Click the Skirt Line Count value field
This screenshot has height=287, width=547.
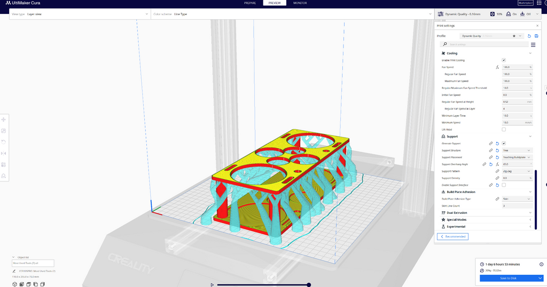517,206
